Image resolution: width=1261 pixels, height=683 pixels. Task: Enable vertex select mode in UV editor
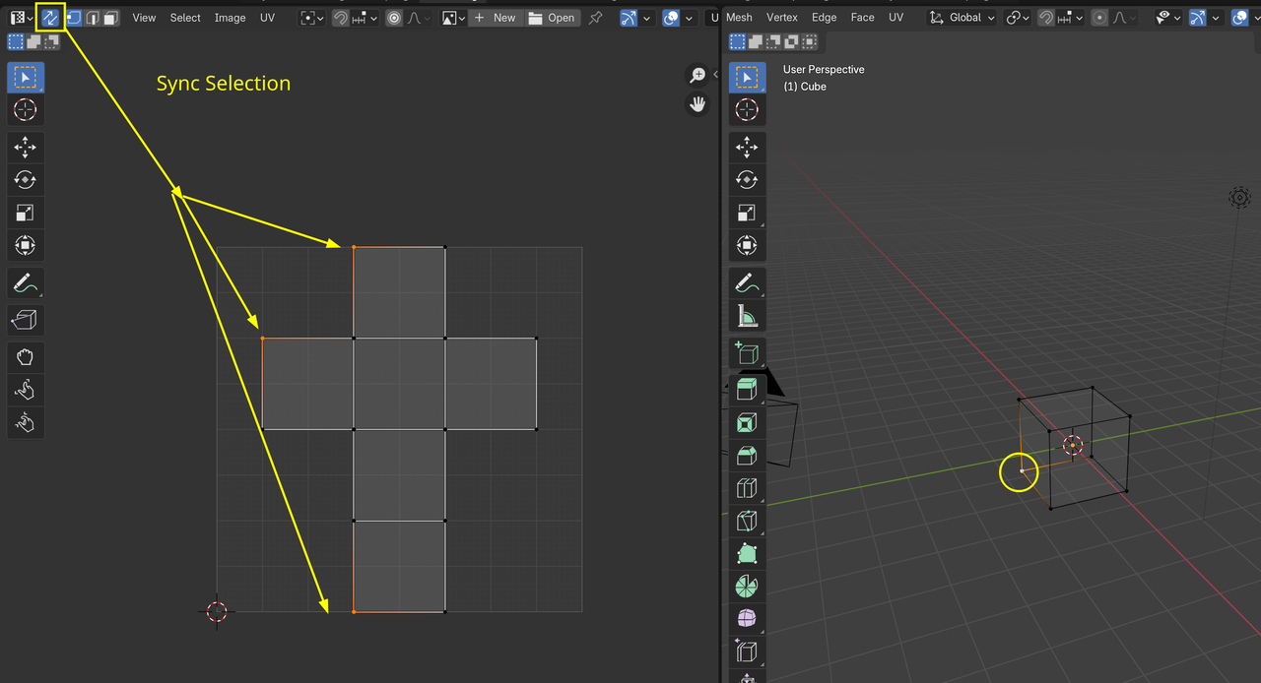point(74,18)
